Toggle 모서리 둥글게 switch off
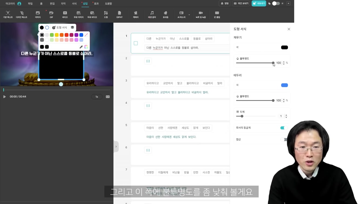The width and height of the screenshot is (363, 204). pyautogui.click(x=284, y=128)
